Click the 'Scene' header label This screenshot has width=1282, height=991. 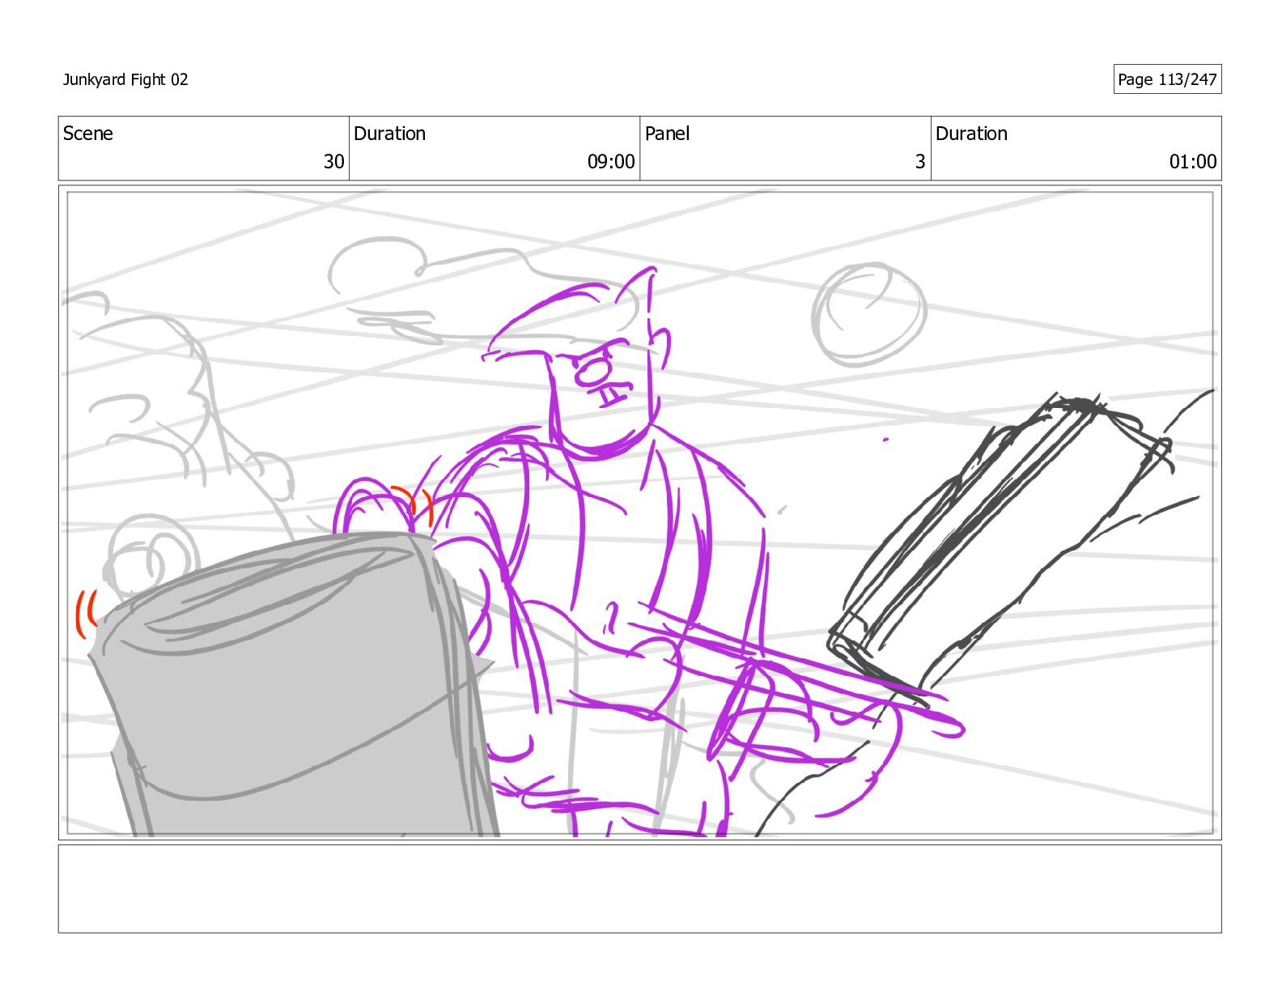(x=88, y=134)
